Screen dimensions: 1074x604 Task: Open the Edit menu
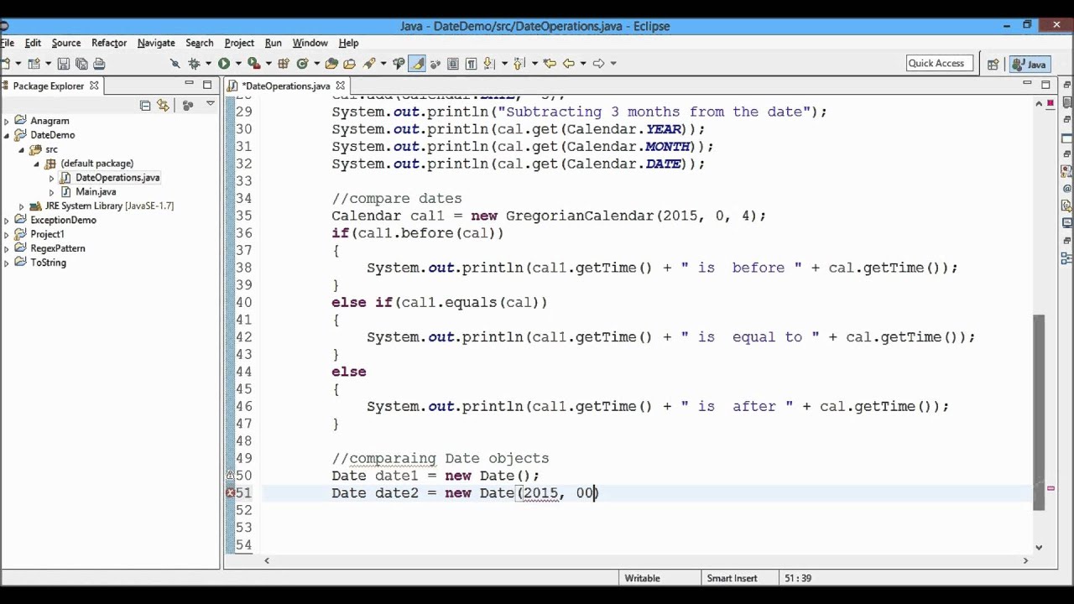(33, 43)
